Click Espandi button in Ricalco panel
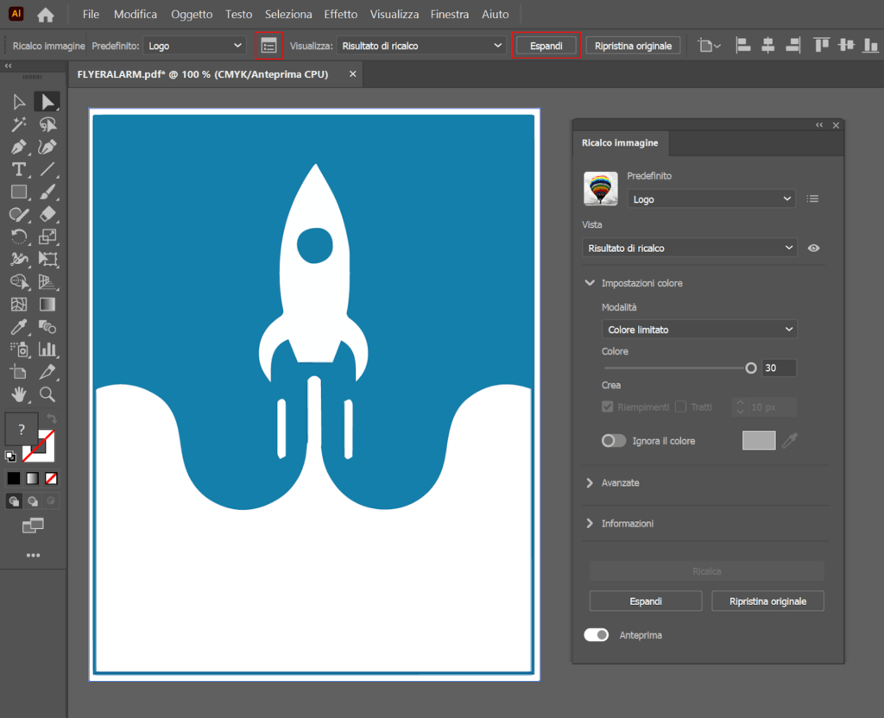 point(646,601)
